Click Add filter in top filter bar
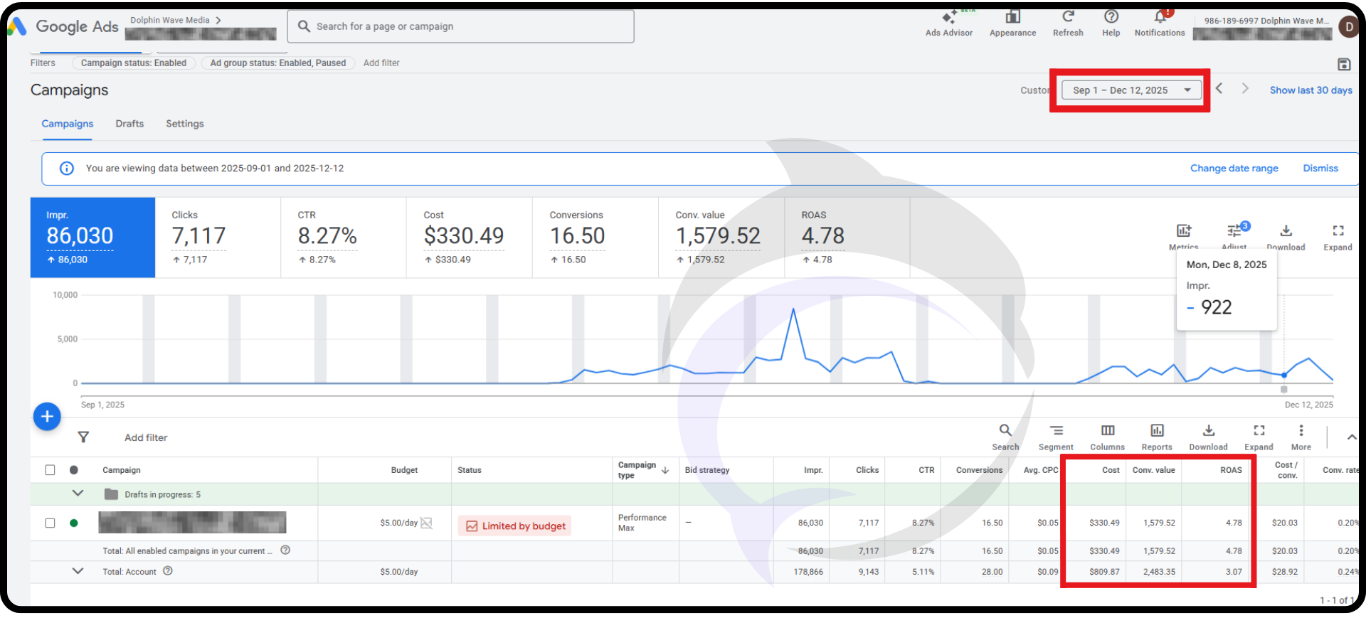The width and height of the screenshot is (1366, 618). tap(381, 63)
